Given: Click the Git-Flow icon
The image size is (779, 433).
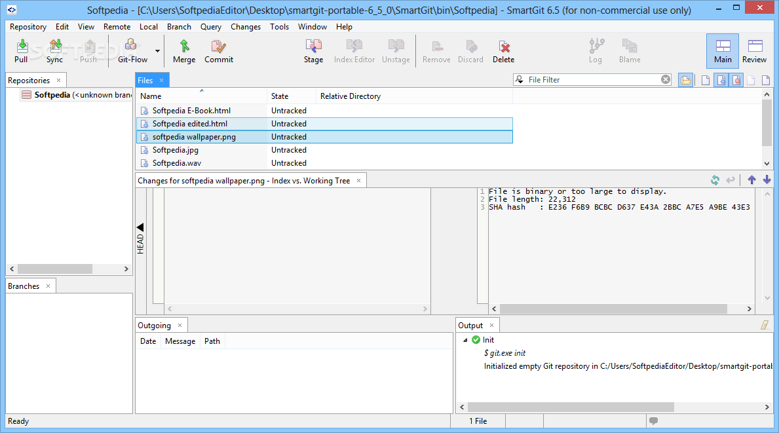Looking at the screenshot, I should [132, 51].
